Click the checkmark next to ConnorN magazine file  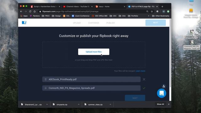[x=144, y=88]
